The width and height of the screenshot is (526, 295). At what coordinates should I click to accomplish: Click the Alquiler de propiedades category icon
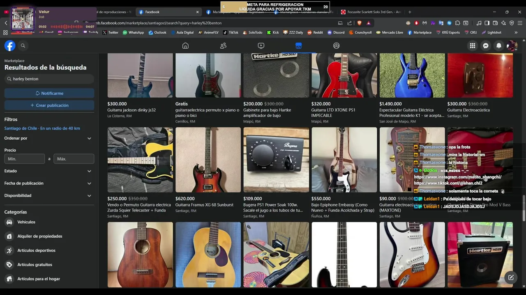[9, 236]
